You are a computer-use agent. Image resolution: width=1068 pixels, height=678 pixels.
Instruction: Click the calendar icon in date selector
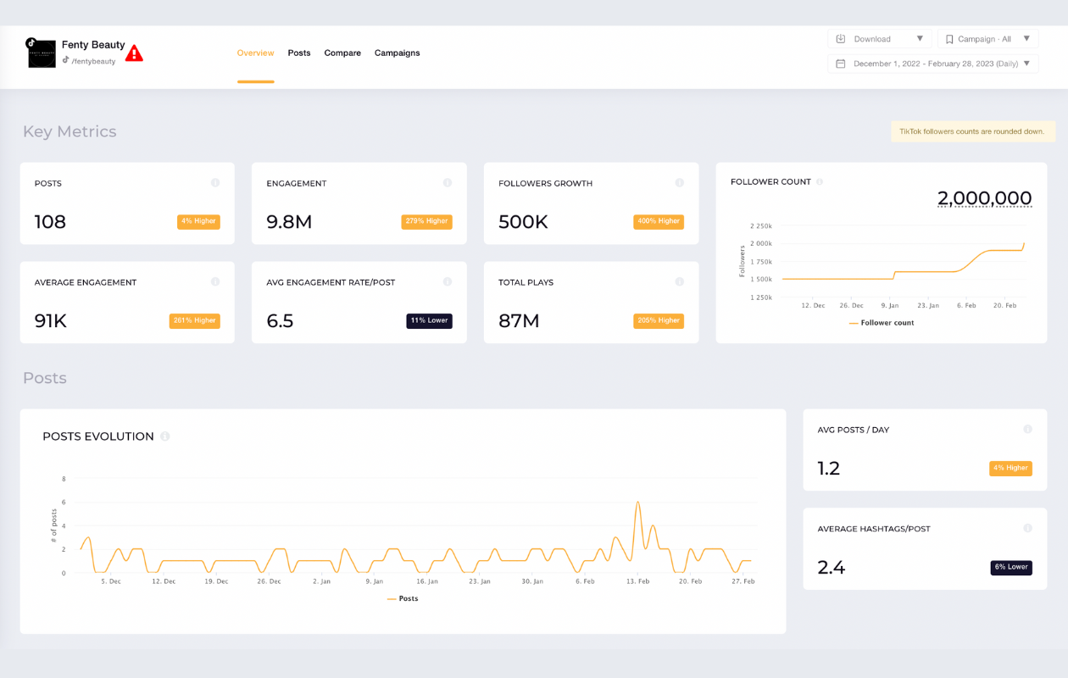841,64
